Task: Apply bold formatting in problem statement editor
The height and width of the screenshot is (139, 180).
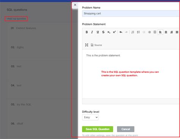Action: (87, 32)
